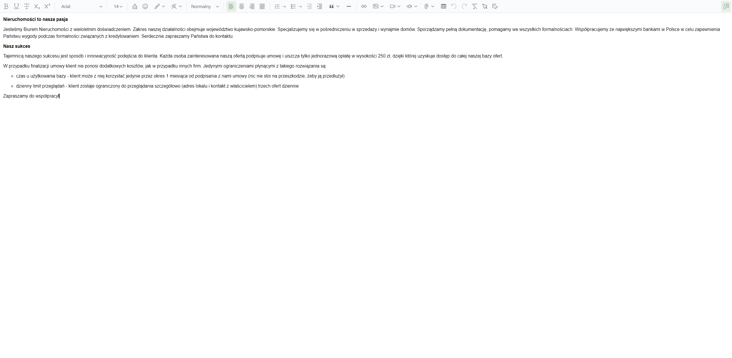
Task: Insert a table
Action: (443, 6)
